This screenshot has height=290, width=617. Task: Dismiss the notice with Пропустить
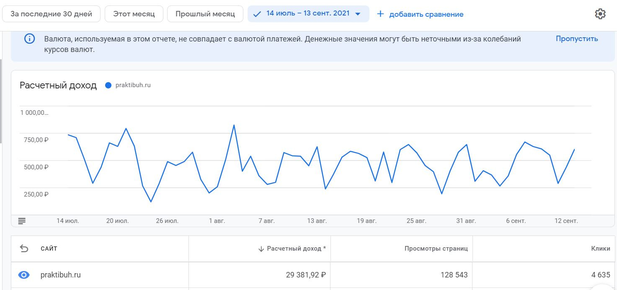(x=577, y=39)
